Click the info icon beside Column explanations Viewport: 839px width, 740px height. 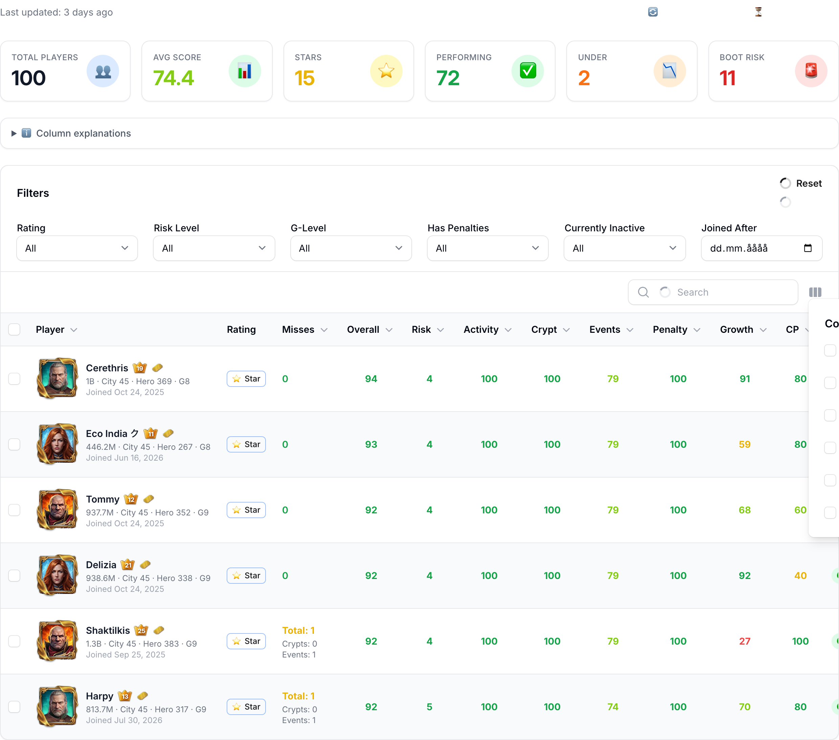point(26,133)
